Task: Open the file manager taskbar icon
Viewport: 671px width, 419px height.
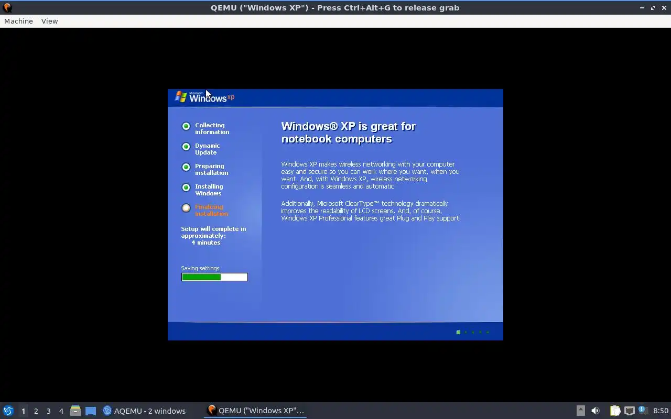Action: click(75, 411)
